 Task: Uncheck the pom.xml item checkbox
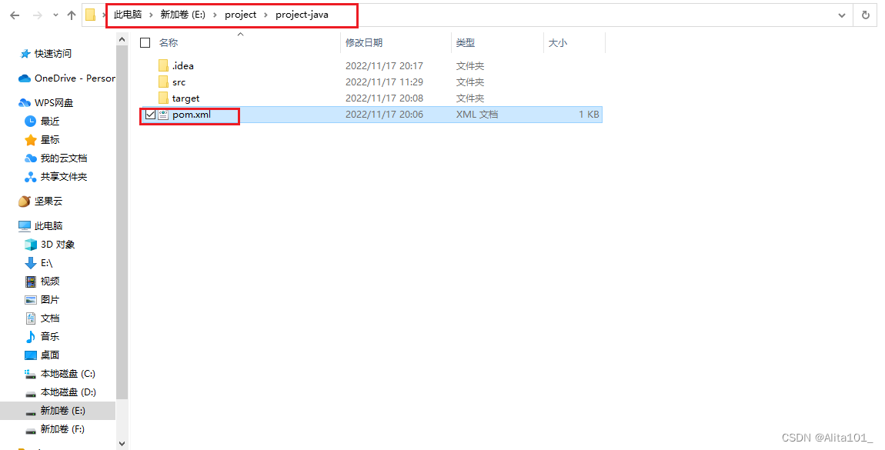point(151,114)
